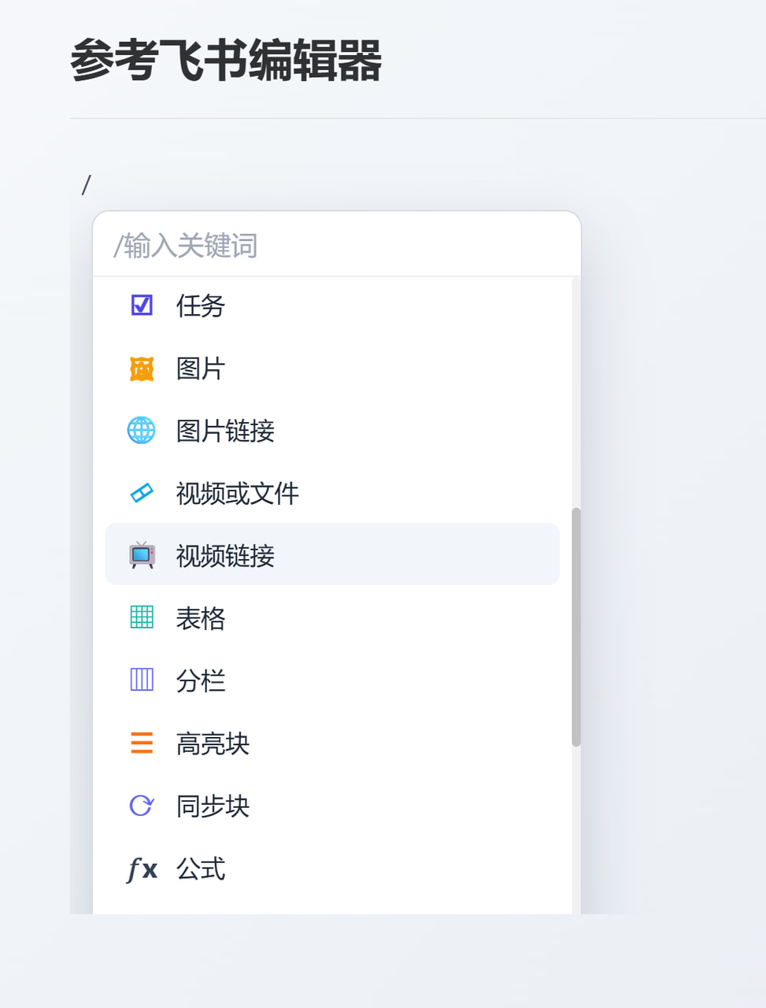Pick the 分栏 menu option
766x1008 pixels.
click(332, 680)
